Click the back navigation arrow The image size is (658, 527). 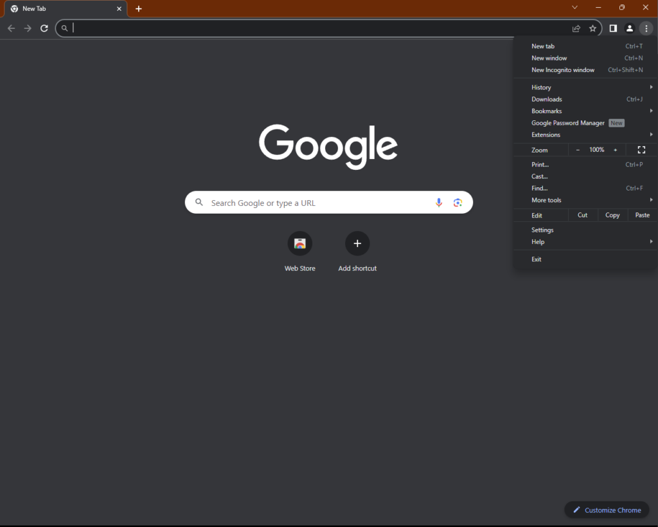click(x=11, y=28)
